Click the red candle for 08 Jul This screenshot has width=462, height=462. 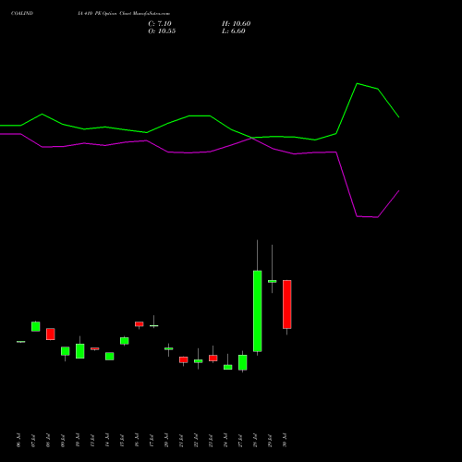[51, 334]
